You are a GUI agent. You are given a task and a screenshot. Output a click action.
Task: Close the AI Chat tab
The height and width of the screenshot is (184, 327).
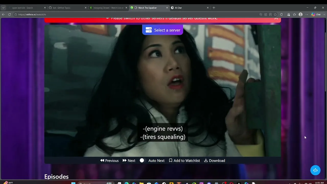208,8
